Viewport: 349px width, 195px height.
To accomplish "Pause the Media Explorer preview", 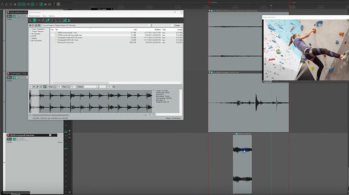I will pos(34,86).
